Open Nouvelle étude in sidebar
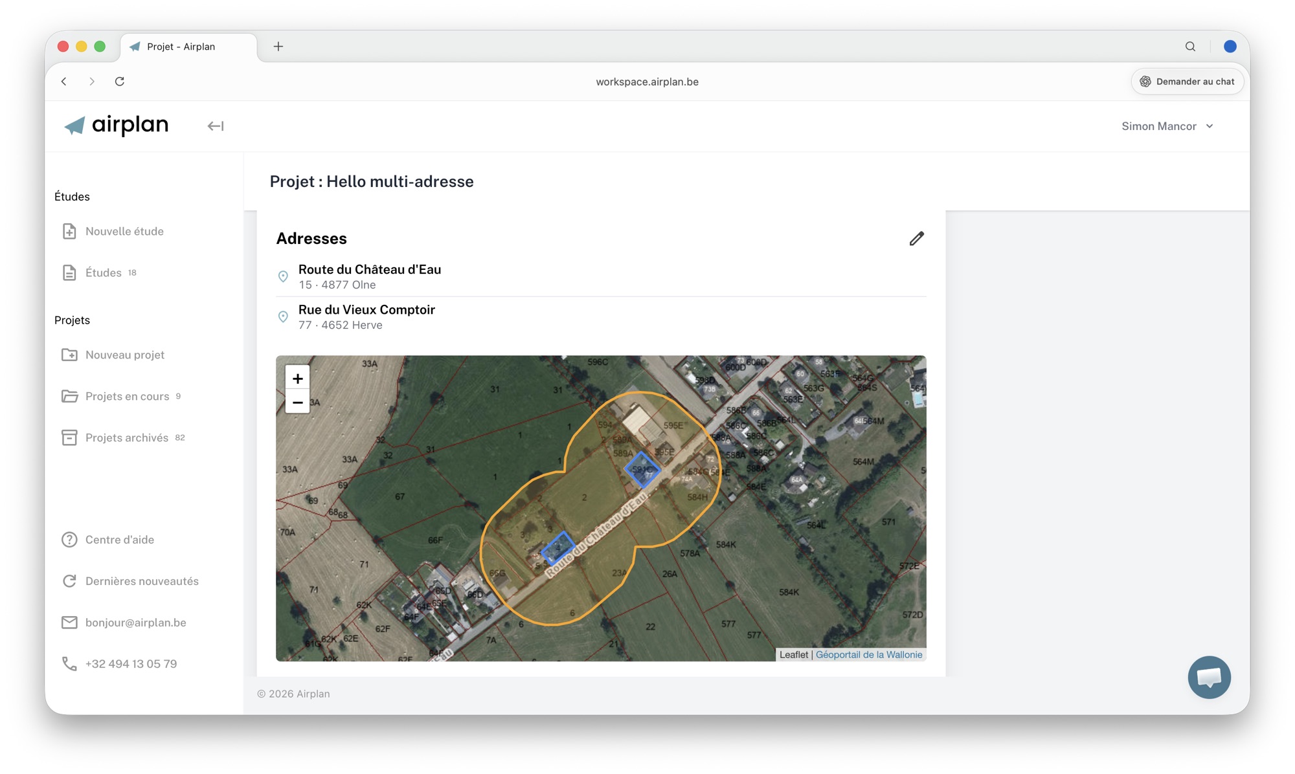1295x774 pixels. tap(124, 231)
